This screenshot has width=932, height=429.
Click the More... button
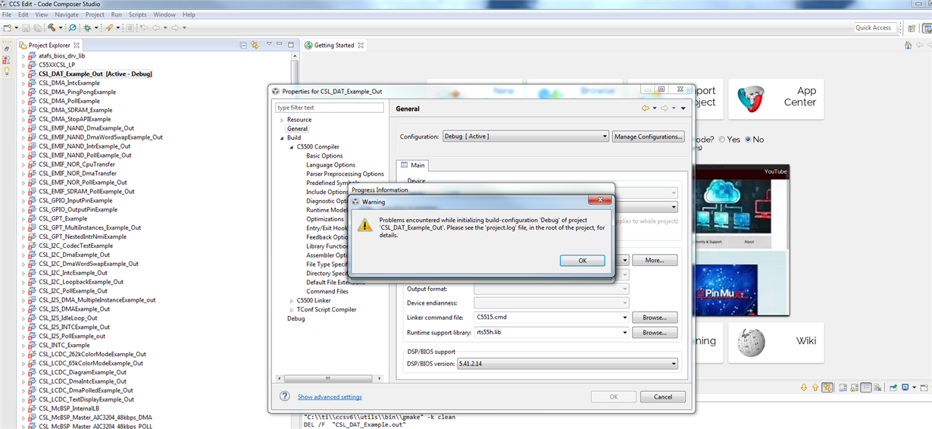(655, 260)
